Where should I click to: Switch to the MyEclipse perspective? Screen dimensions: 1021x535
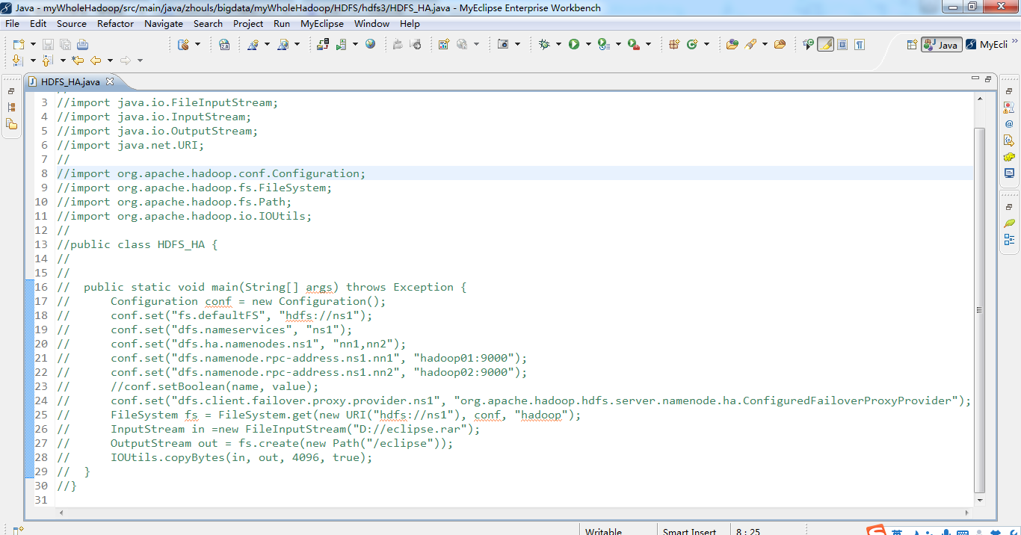point(987,45)
